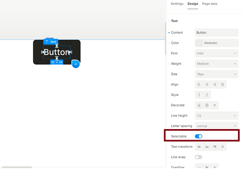Select the Button text on canvas

[57, 53]
